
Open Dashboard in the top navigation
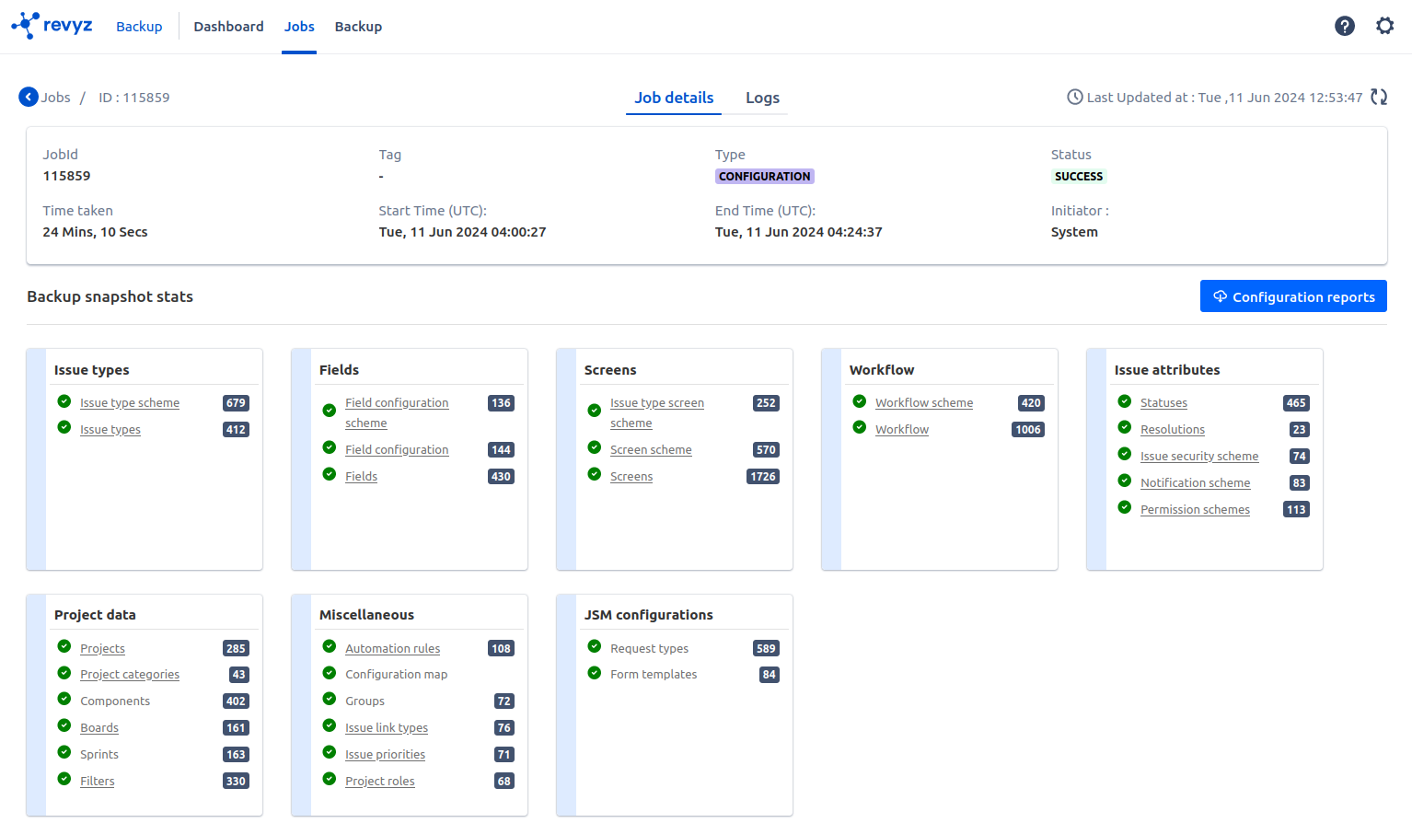pos(228,27)
